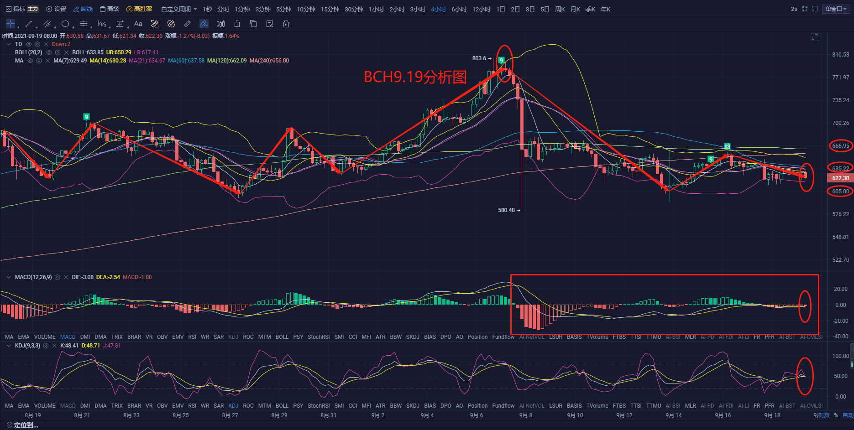
Task: Select the parallel channel drawing tool
Action: [x=47, y=24]
